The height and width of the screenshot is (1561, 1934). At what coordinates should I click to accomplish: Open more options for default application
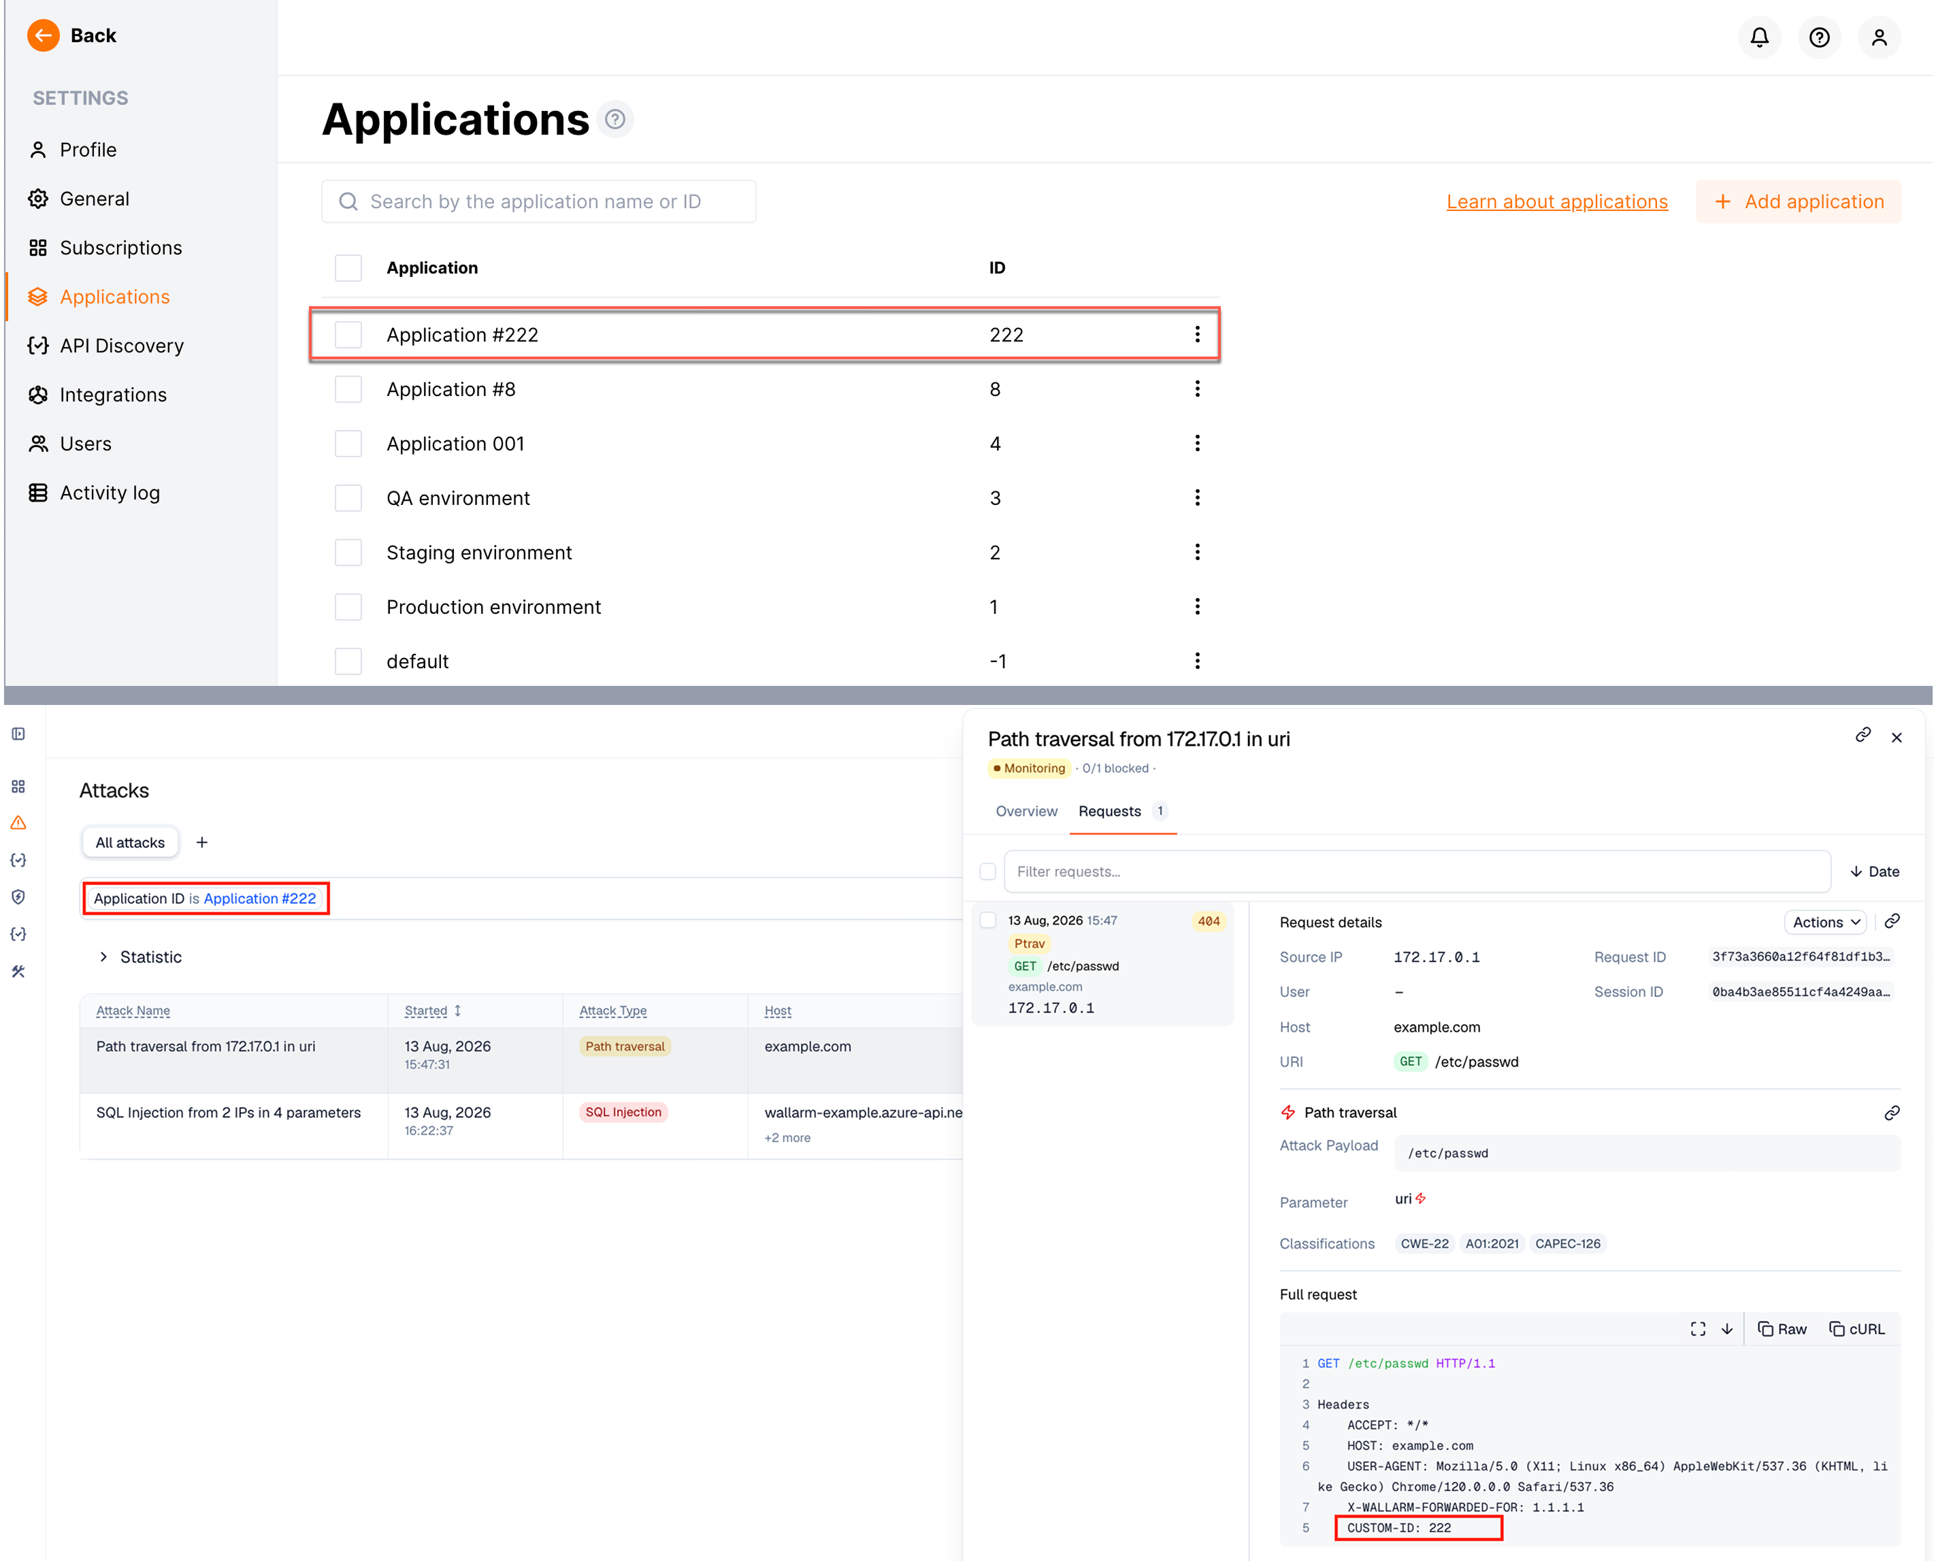(1197, 661)
